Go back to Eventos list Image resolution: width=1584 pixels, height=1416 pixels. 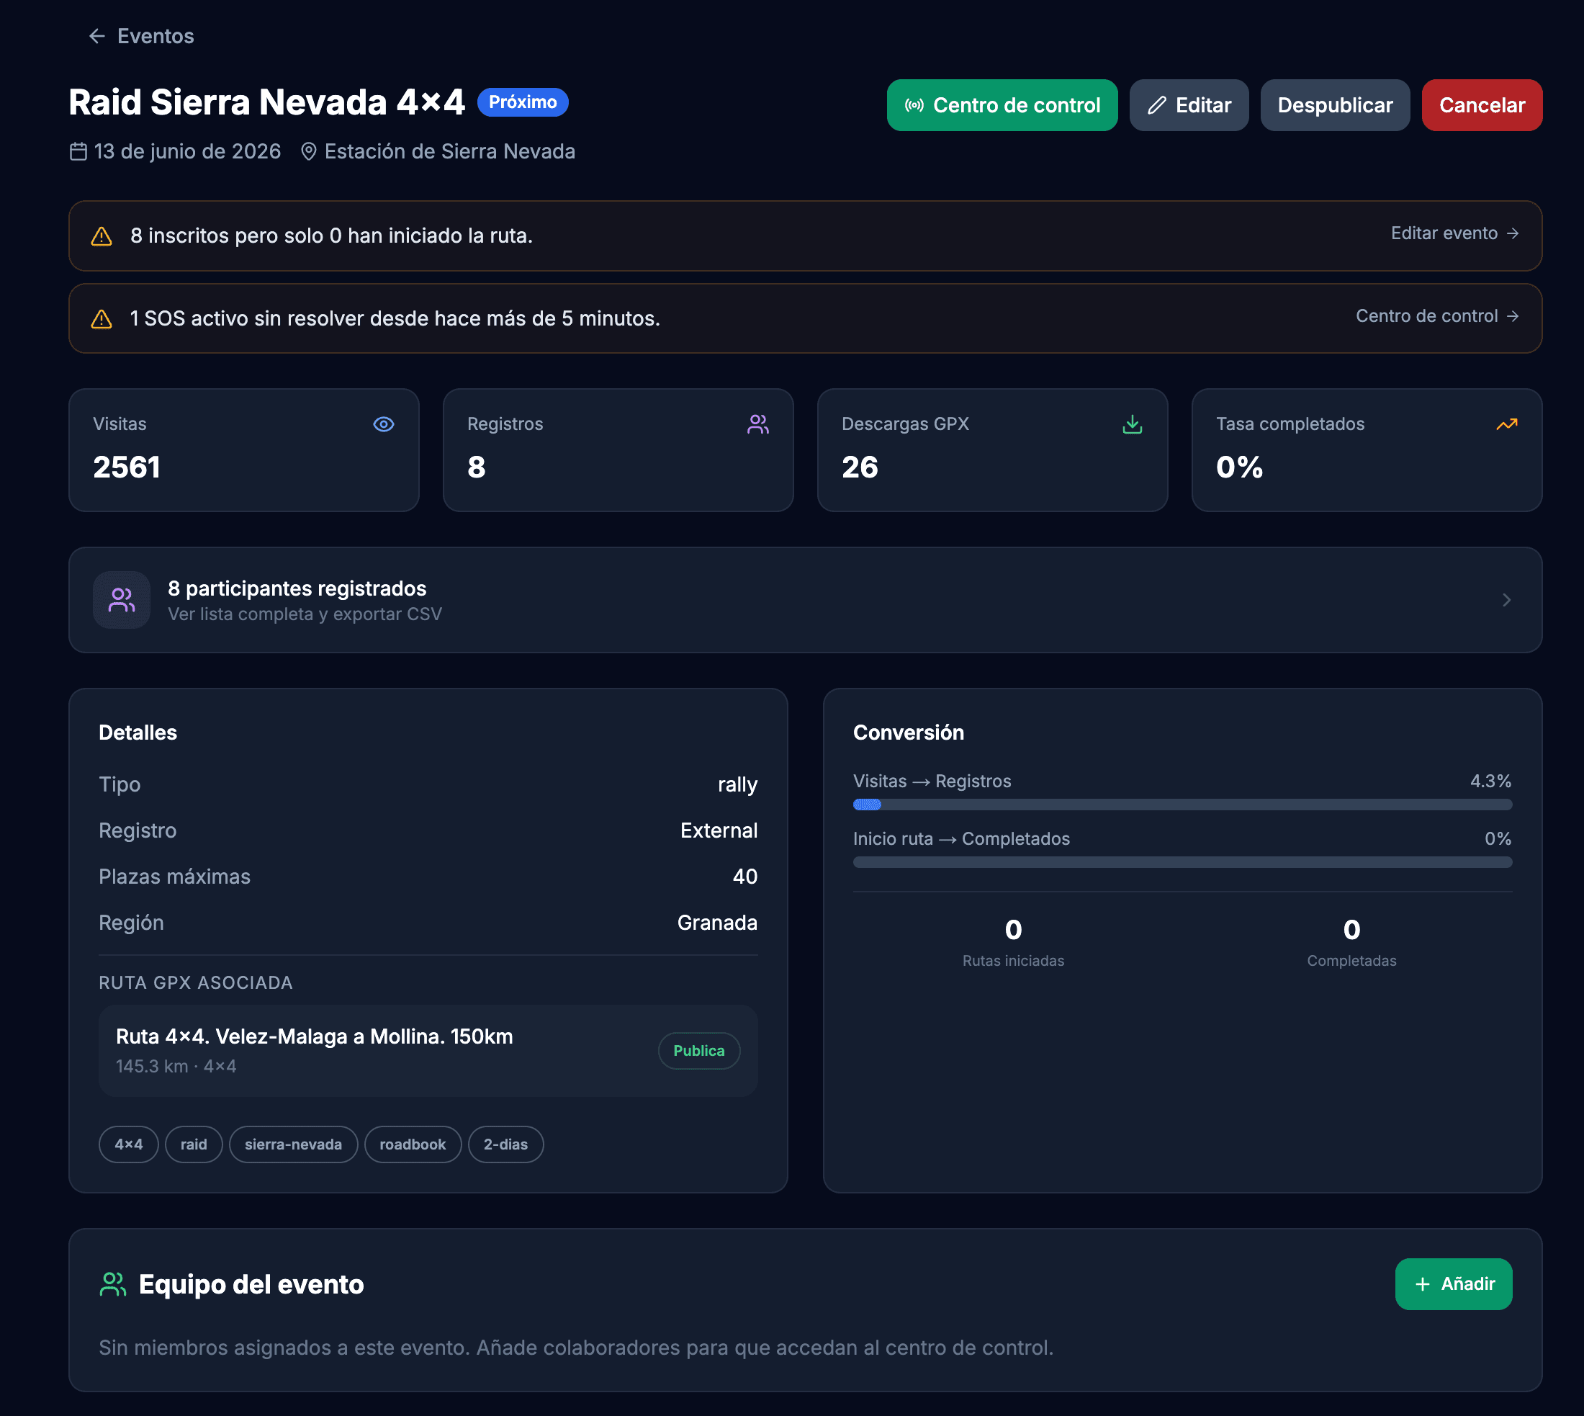(x=140, y=36)
